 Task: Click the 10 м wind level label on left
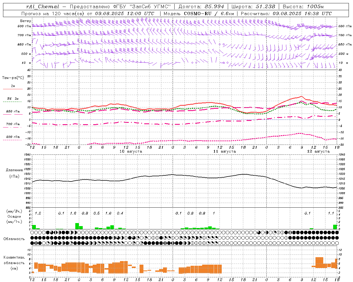point(26,63)
